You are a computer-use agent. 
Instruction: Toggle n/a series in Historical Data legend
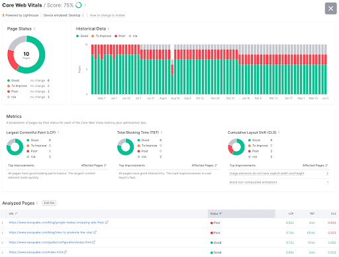tap(133, 36)
